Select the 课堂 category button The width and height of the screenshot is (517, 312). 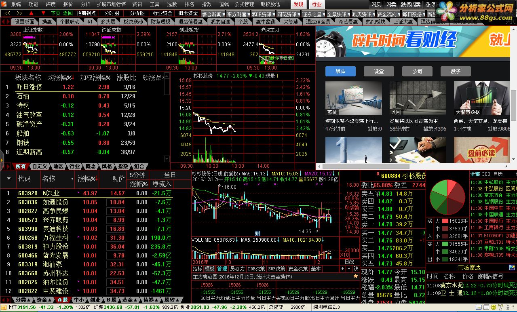(379, 71)
